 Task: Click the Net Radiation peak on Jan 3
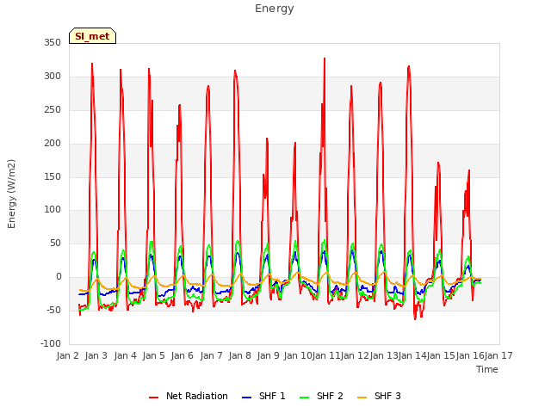(x=92, y=64)
